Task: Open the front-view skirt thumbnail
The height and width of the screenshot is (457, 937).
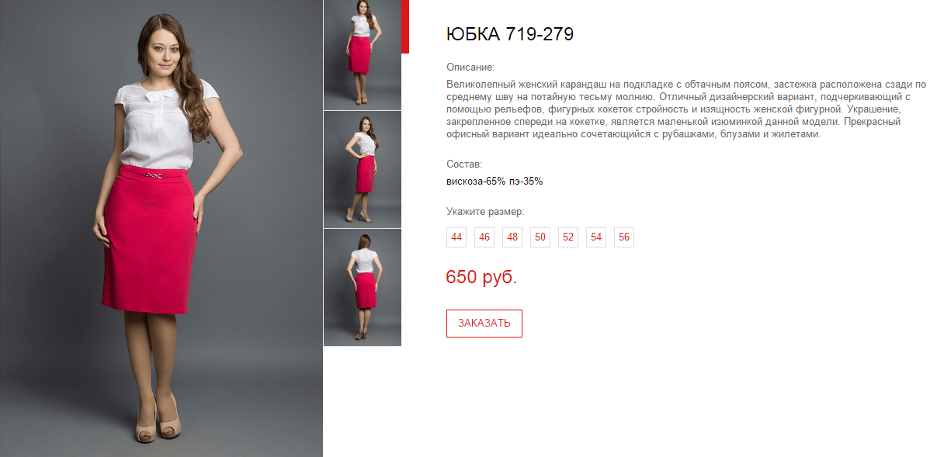Action: pyautogui.click(x=363, y=55)
